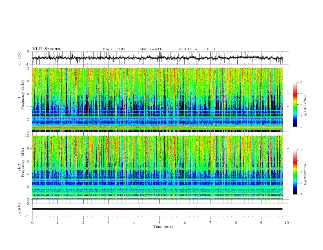Click the lower color bar's log(PSD) label
The height and width of the screenshot is (250, 323).
[x=305, y=174]
